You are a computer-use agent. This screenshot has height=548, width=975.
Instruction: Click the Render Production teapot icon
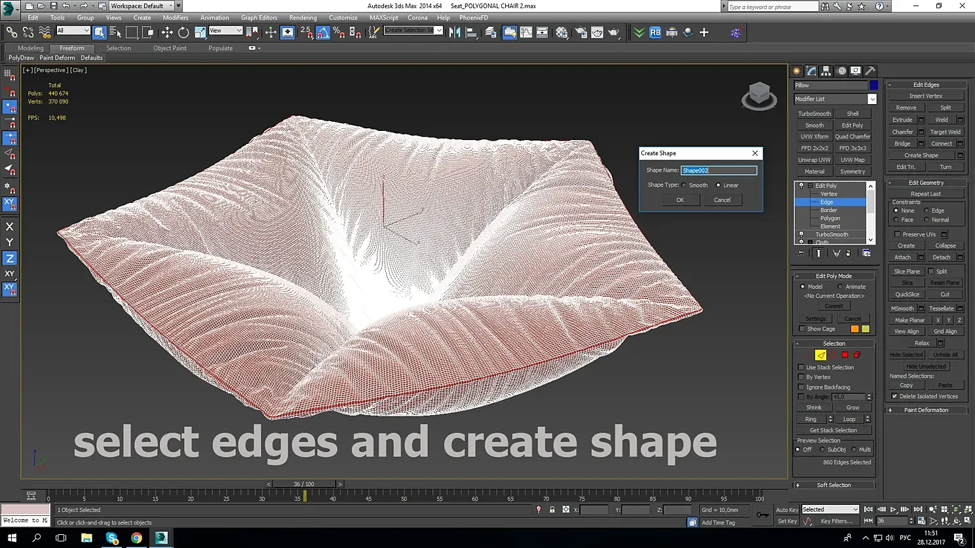(613, 32)
